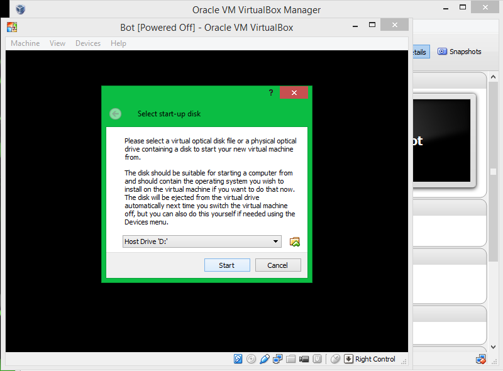Click the Bot VM window icon
Image resolution: width=503 pixels, height=371 pixels.
pos(12,27)
